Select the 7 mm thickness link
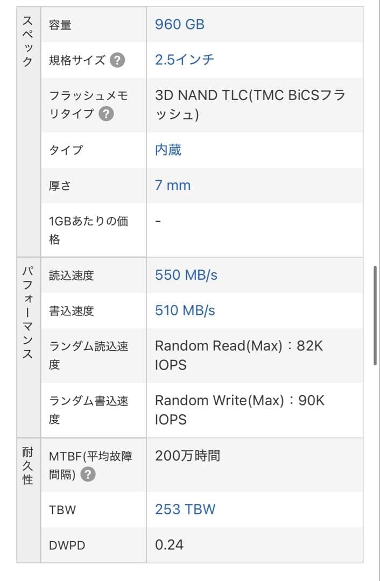The image size is (380, 581). 172,185
